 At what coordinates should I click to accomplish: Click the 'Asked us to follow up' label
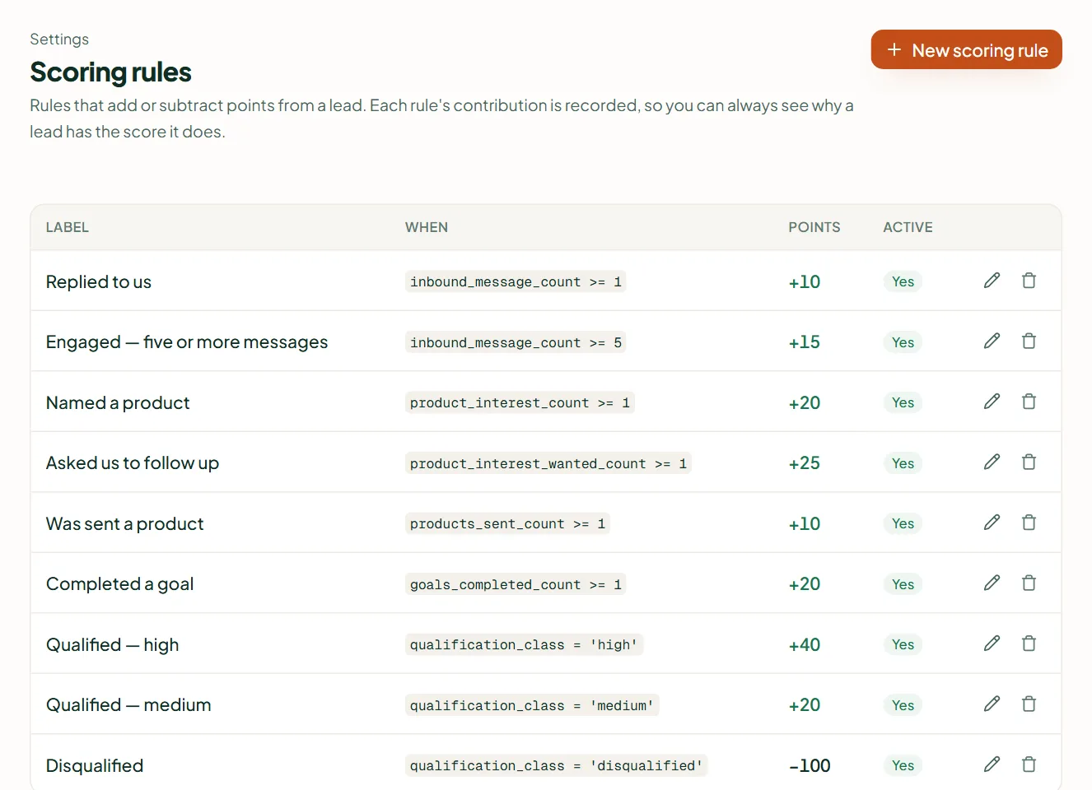pos(133,463)
